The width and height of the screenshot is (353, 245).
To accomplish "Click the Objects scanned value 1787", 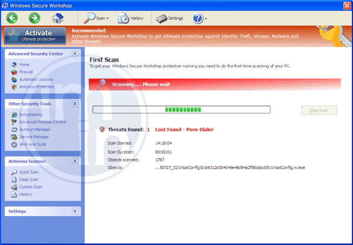I will 159,160.
